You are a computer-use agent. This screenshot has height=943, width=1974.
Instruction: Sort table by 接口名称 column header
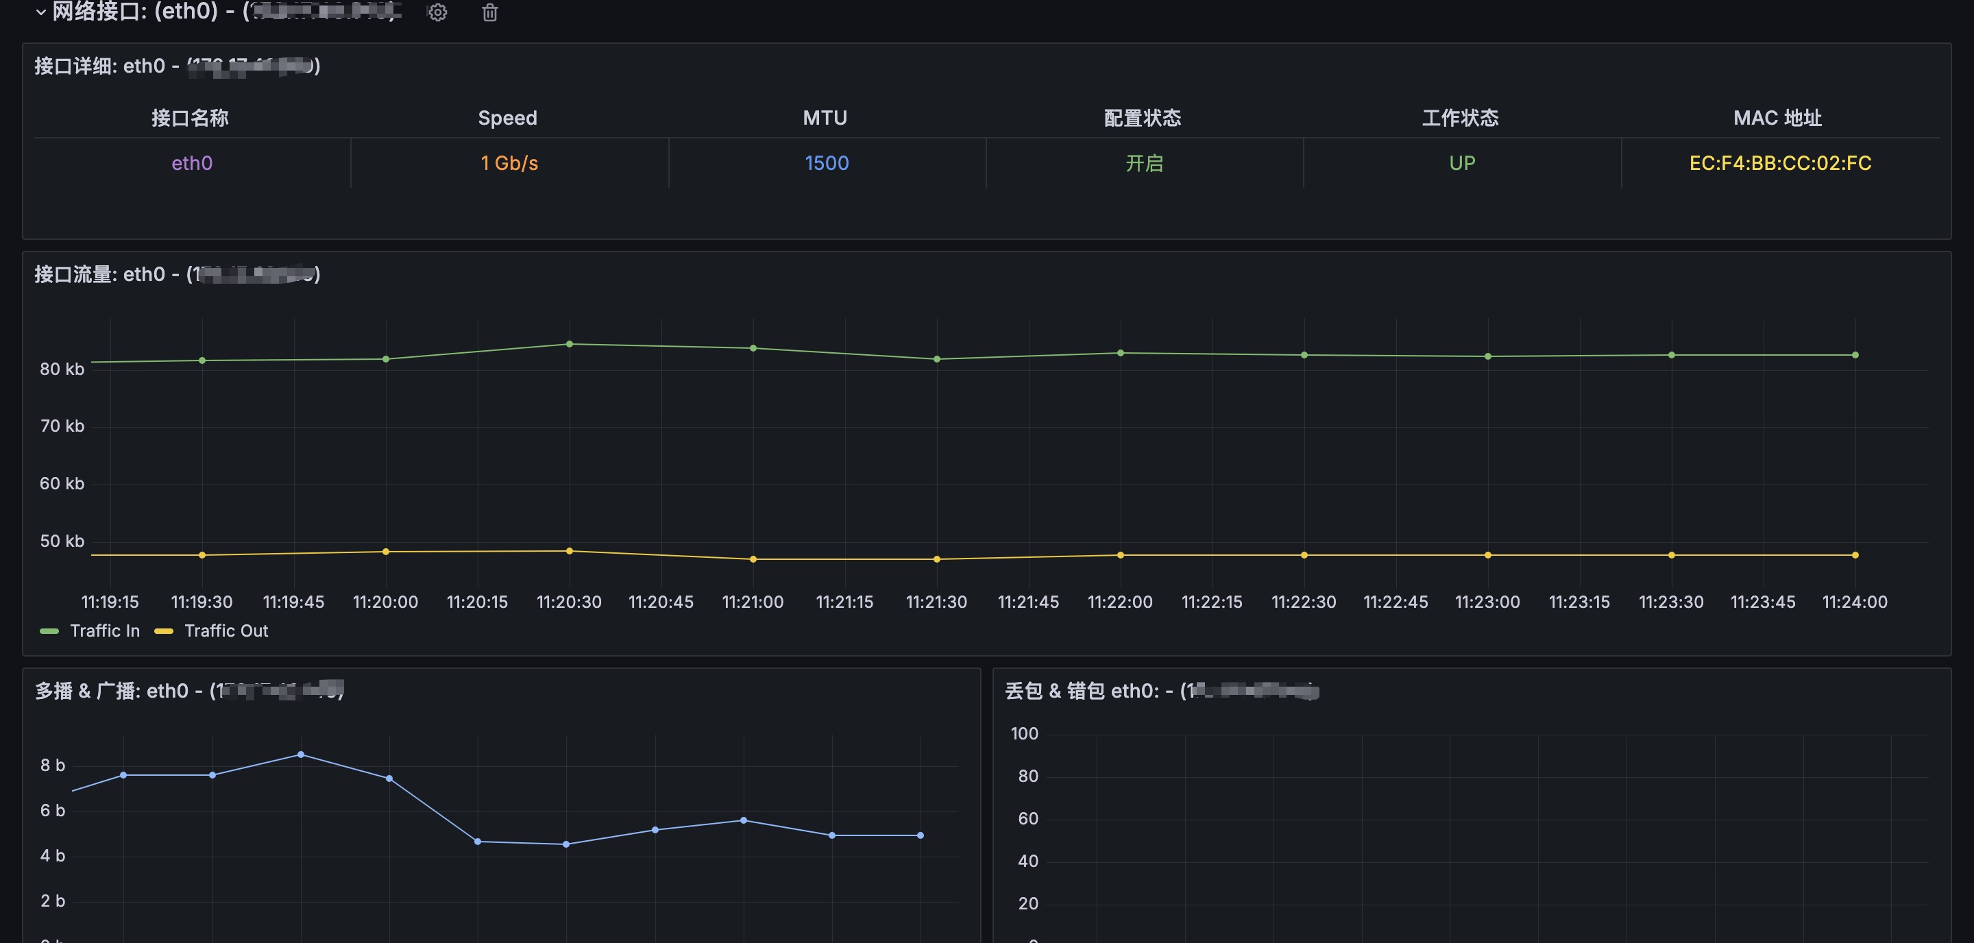190,118
